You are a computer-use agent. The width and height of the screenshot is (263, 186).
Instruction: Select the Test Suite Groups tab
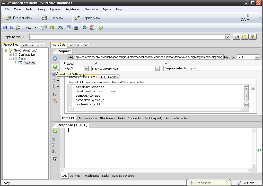point(32,45)
